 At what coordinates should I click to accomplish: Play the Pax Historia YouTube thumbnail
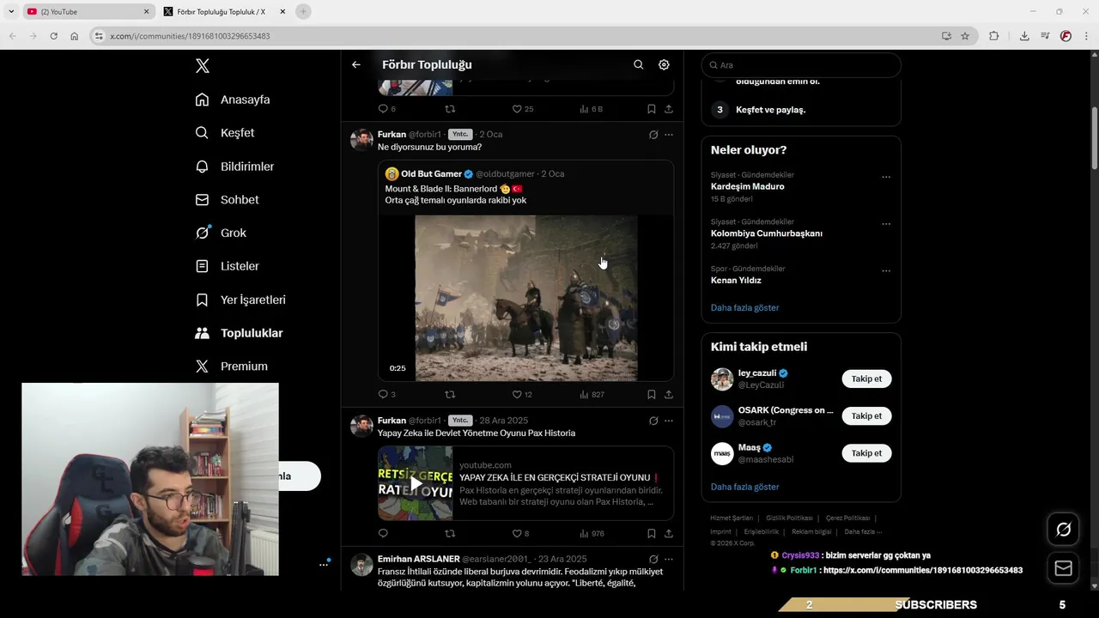[x=416, y=483]
